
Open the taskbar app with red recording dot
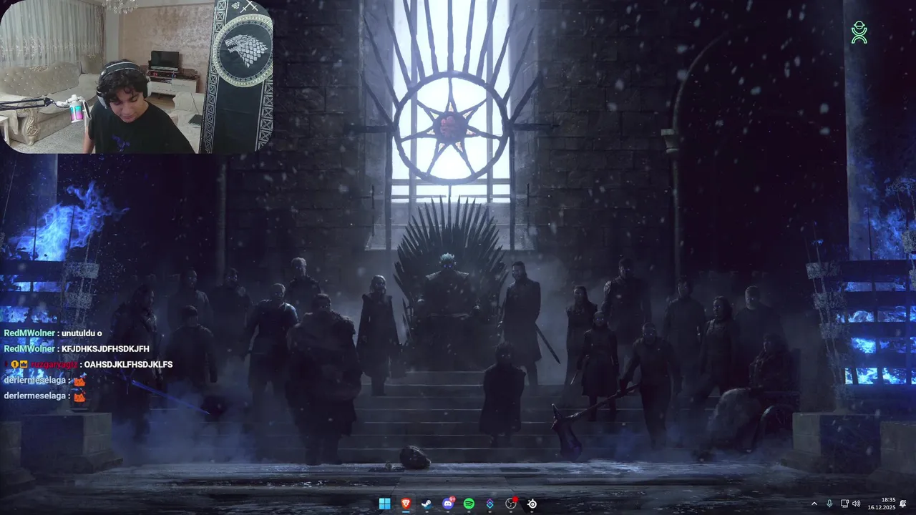click(x=511, y=504)
